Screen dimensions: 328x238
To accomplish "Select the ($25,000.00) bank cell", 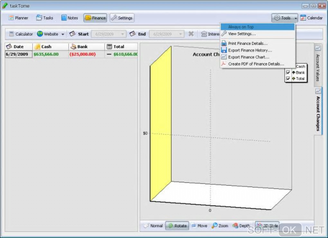I will point(87,54).
